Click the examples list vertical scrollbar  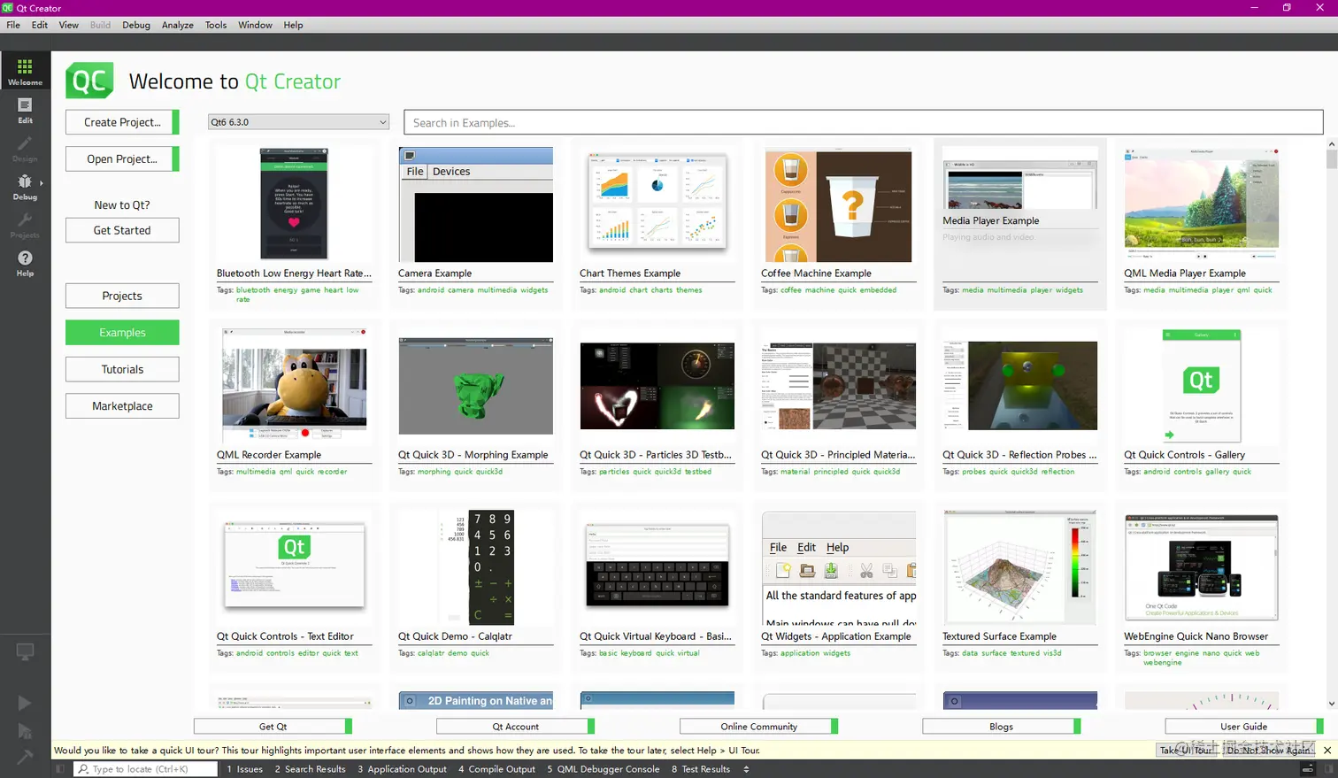click(x=1332, y=424)
